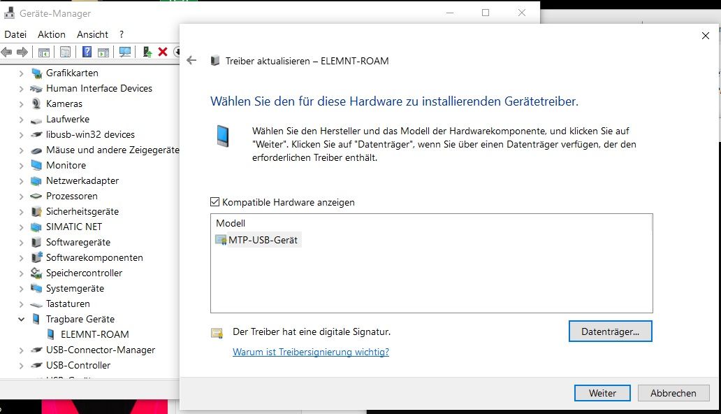Click the scan for hardware changes icon
The image size is (721, 414).
click(x=125, y=52)
